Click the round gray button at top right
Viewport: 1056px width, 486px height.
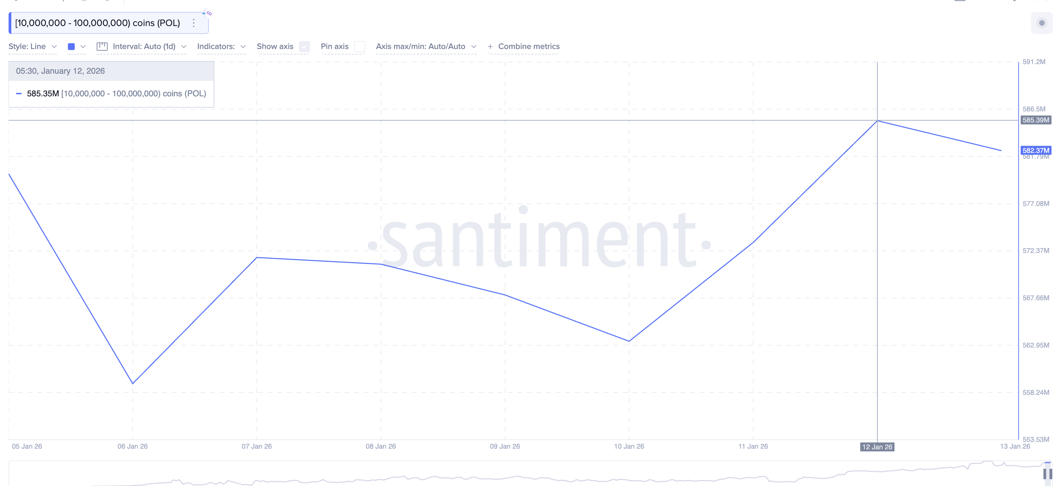click(1041, 23)
